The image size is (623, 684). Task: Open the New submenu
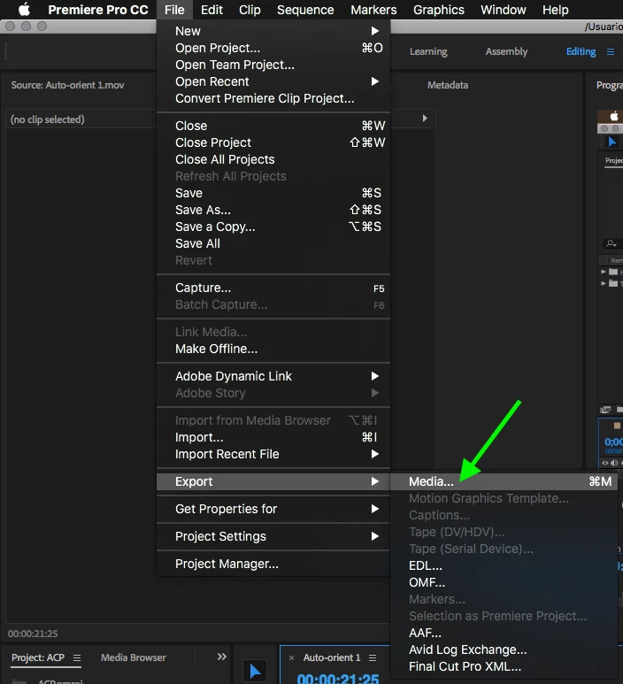pos(273,31)
